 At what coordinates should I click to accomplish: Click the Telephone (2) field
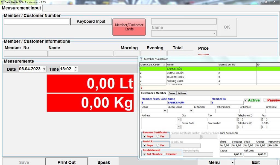(x=249, y=127)
